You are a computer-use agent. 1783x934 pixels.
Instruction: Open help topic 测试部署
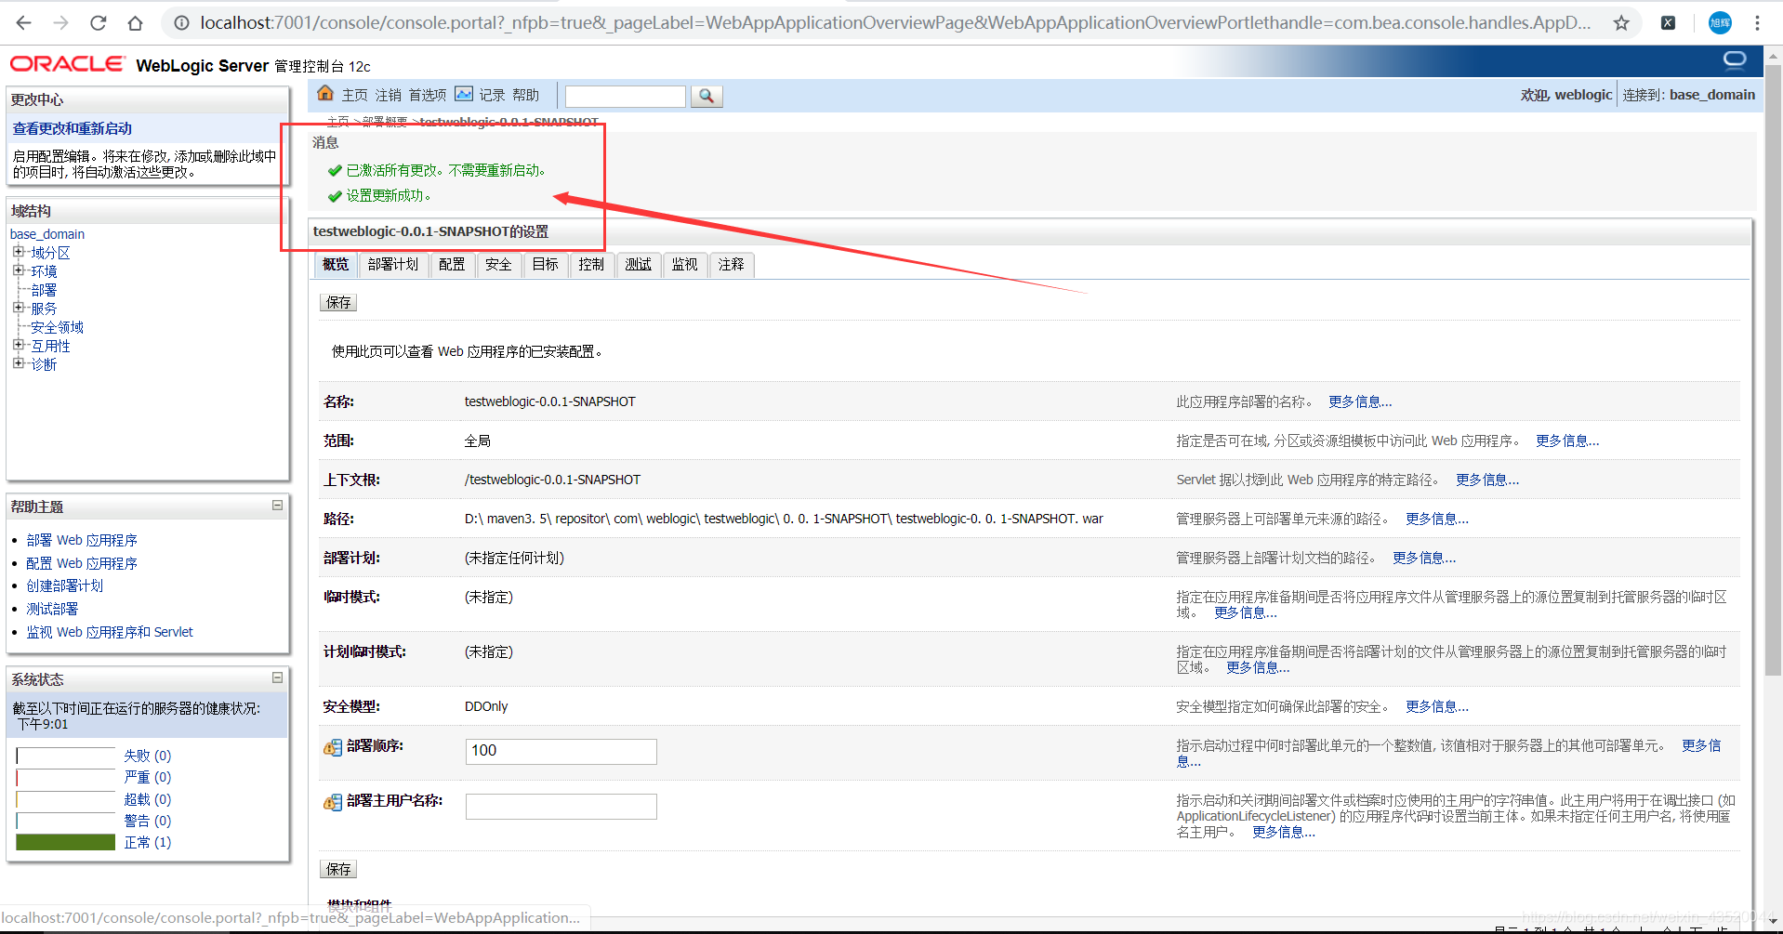(x=52, y=609)
